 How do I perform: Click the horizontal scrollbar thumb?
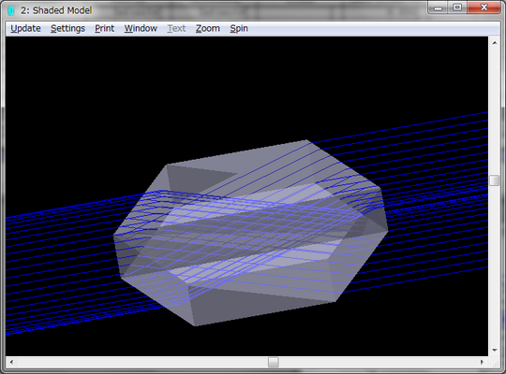[274, 362]
